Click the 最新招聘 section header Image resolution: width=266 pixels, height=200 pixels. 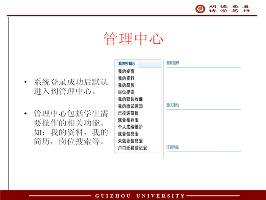click(173, 63)
